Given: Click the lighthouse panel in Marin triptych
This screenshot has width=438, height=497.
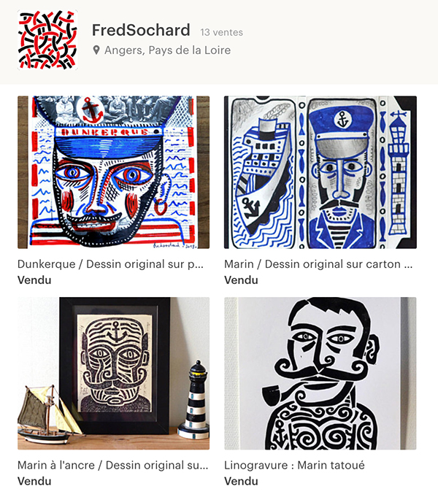Looking at the screenshot, I should [397, 173].
